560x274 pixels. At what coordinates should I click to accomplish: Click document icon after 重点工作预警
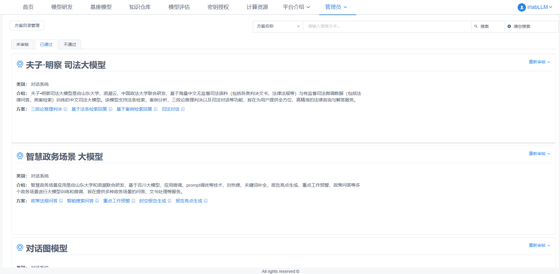coord(133,201)
